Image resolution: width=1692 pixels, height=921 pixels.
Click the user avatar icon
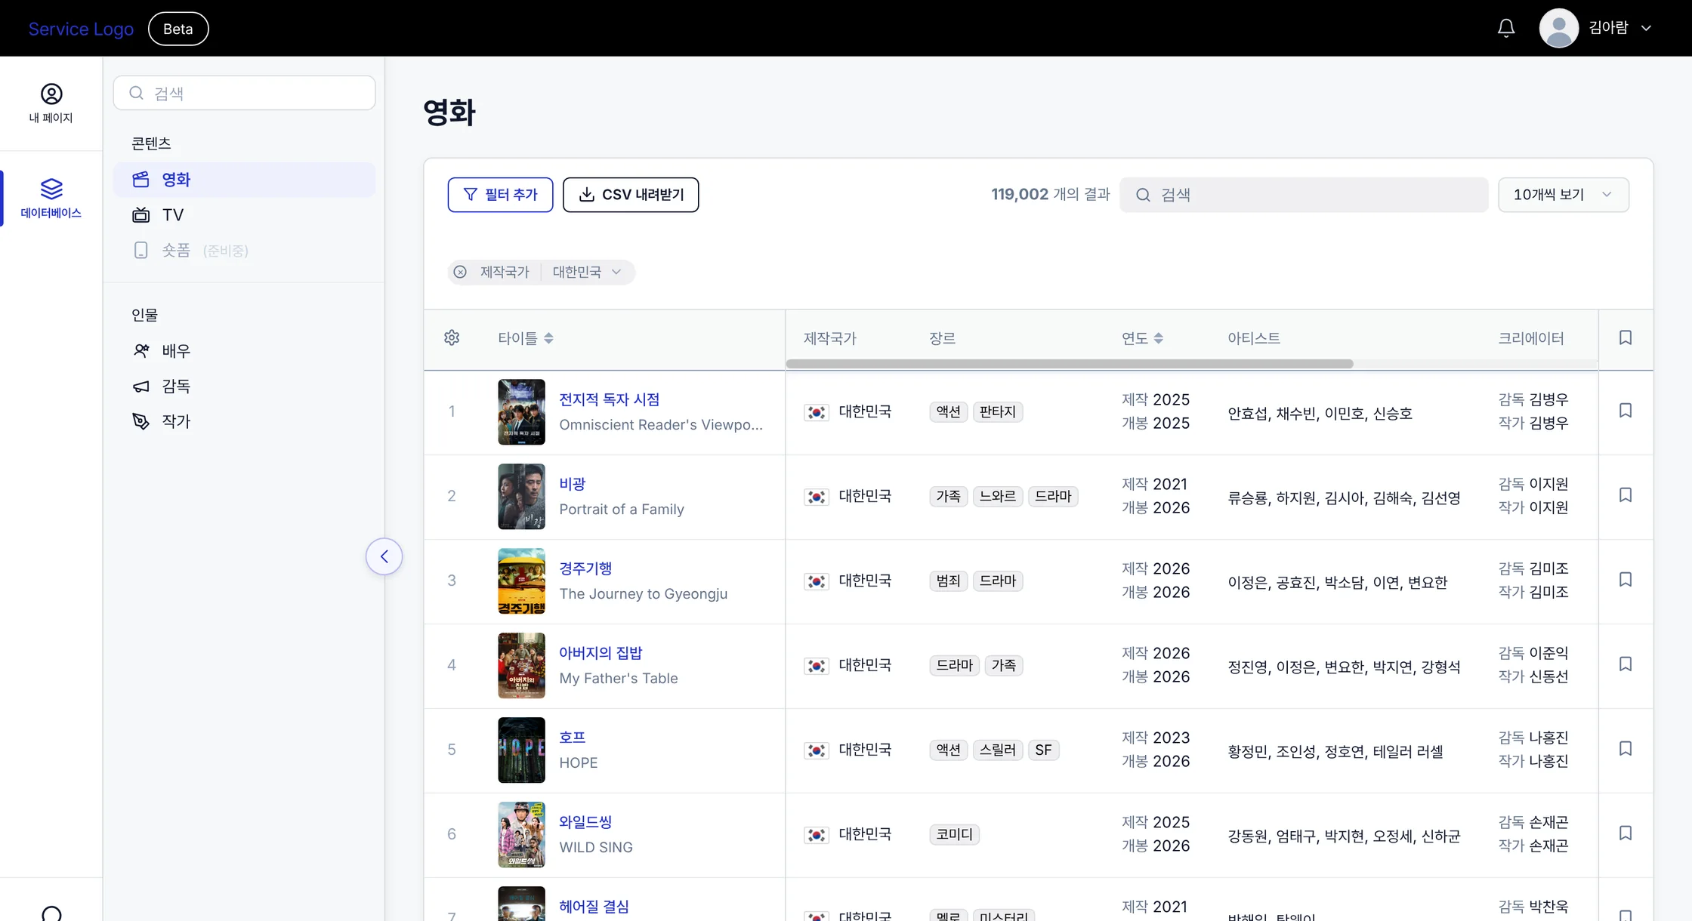click(1559, 28)
